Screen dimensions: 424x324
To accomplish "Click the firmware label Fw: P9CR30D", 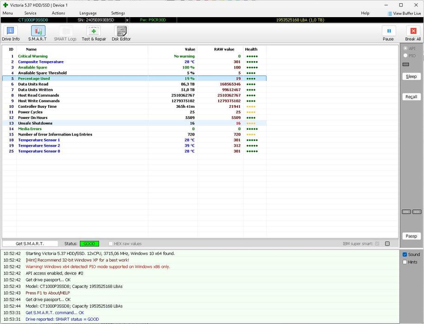I will (153, 20).
